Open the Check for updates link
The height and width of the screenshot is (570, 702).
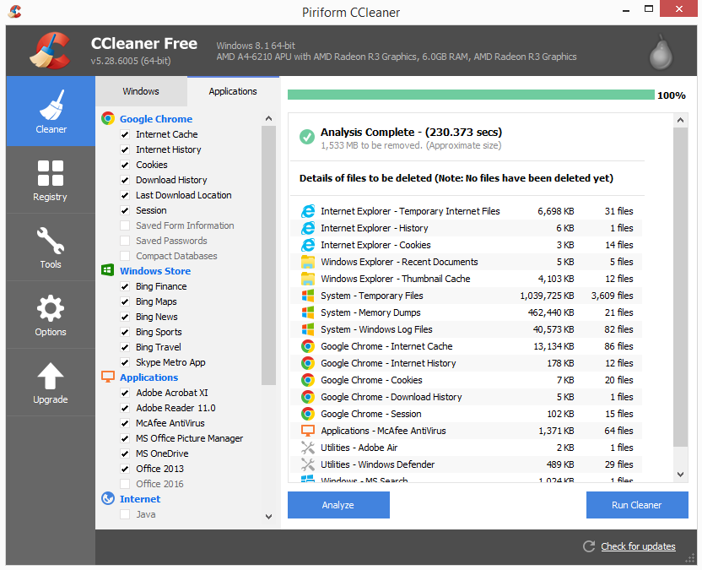point(638,546)
